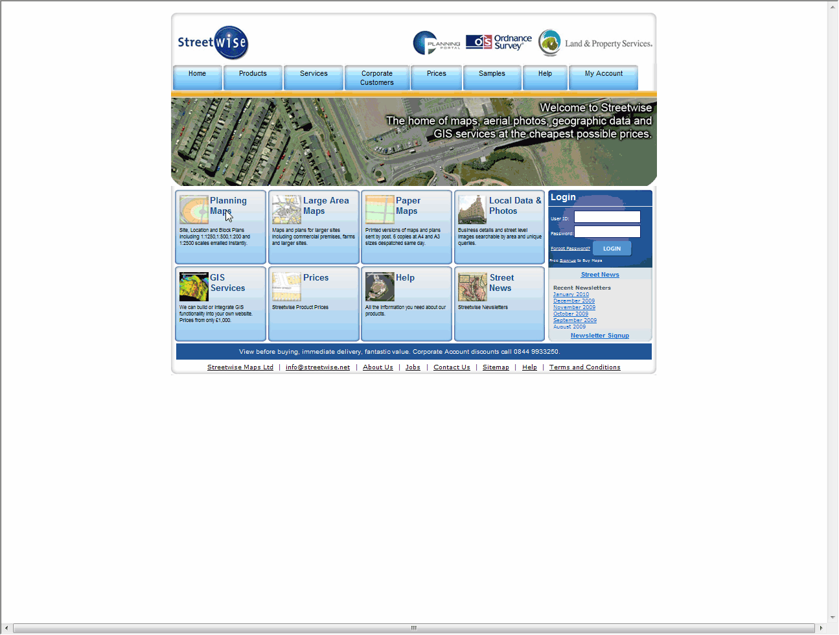Open the Help tile aerial icon
Image resolution: width=839 pixels, height=635 pixels.
pyautogui.click(x=379, y=286)
